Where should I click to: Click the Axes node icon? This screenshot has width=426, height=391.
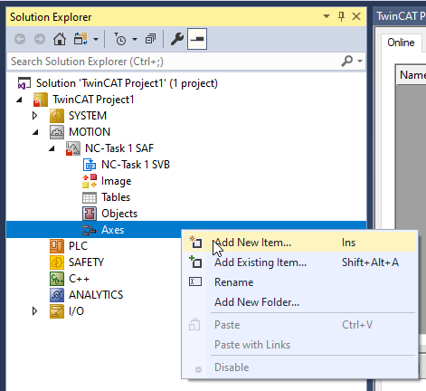pyautogui.click(x=90, y=230)
